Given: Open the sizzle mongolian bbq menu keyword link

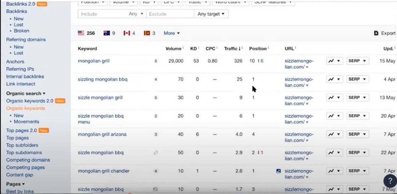Looking at the screenshot, I should [x=101, y=119].
